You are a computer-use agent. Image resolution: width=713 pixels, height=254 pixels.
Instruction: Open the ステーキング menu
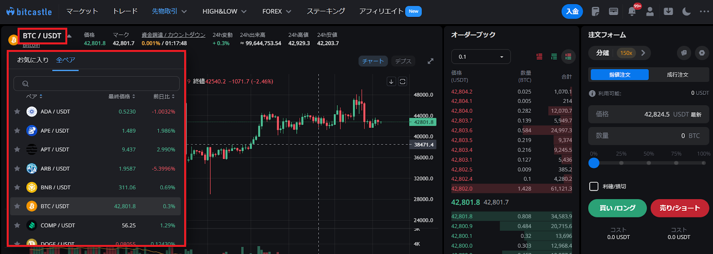(x=326, y=11)
